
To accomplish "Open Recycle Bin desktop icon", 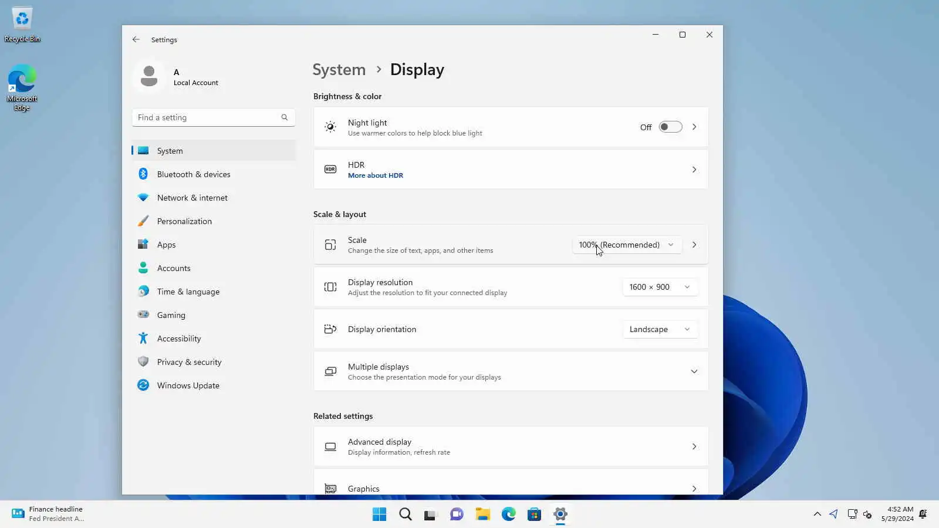I will click(x=22, y=25).
